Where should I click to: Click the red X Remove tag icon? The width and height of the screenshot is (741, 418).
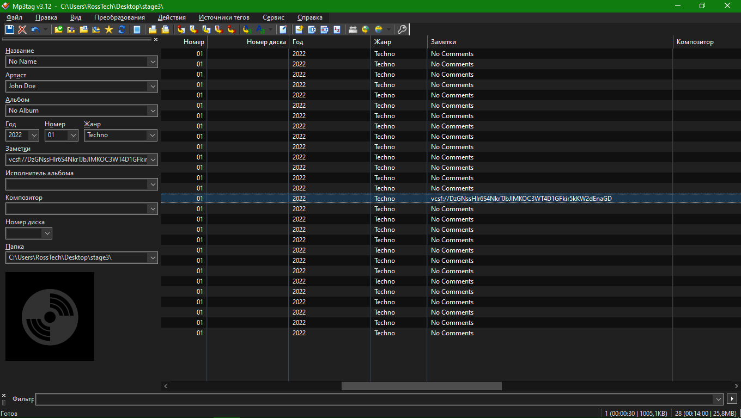pos(22,29)
